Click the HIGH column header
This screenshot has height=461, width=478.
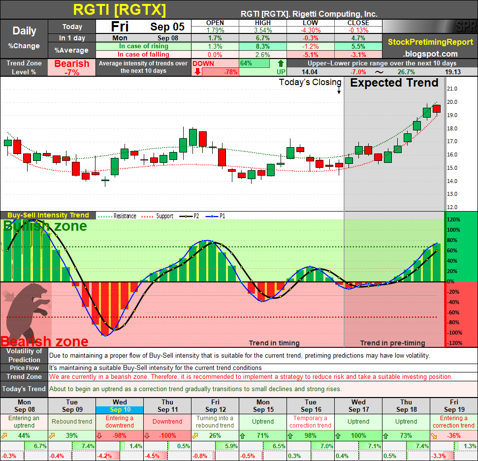(263, 23)
